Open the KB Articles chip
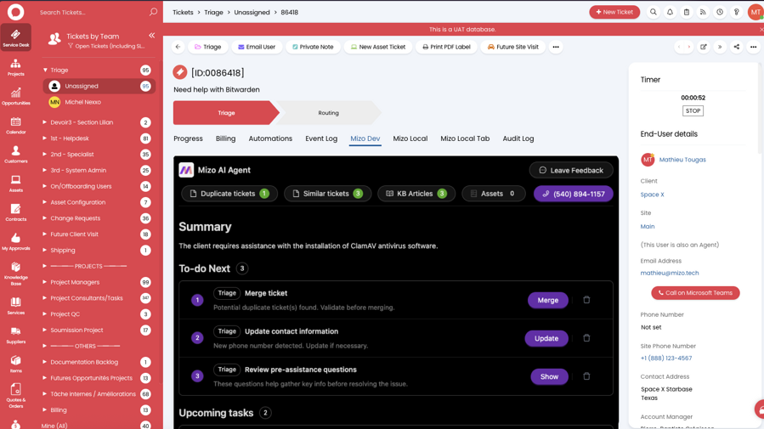 click(416, 194)
